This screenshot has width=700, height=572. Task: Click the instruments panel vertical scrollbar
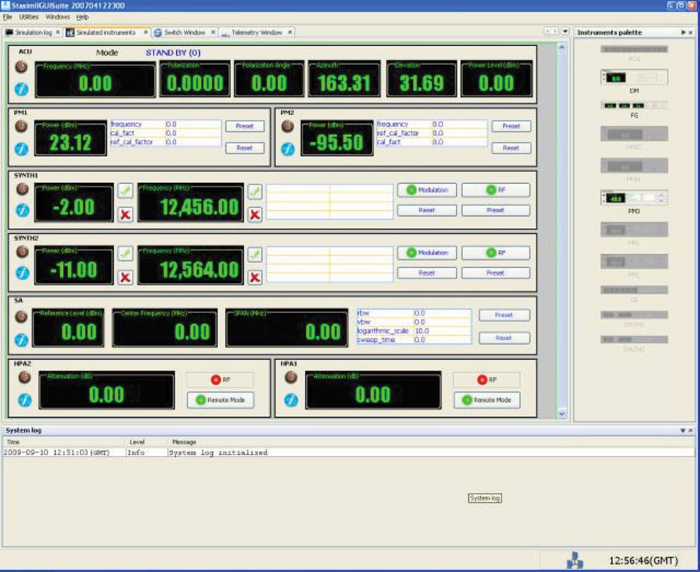pos(562,231)
